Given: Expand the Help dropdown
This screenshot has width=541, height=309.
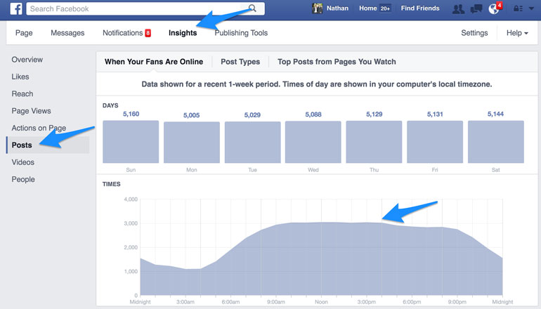Looking at the screenshot, I should pos(517,33).
